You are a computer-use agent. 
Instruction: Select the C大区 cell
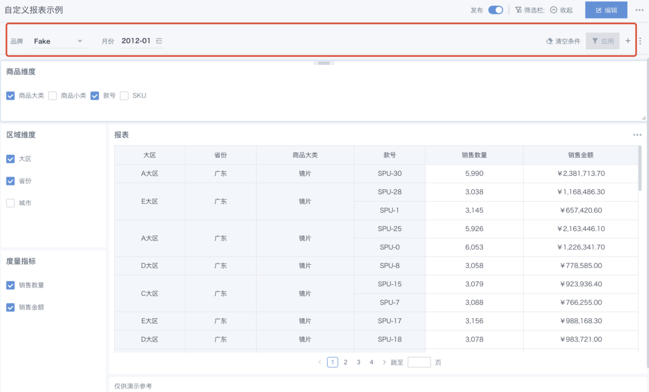pyautogui.click(x=150, y=294)
